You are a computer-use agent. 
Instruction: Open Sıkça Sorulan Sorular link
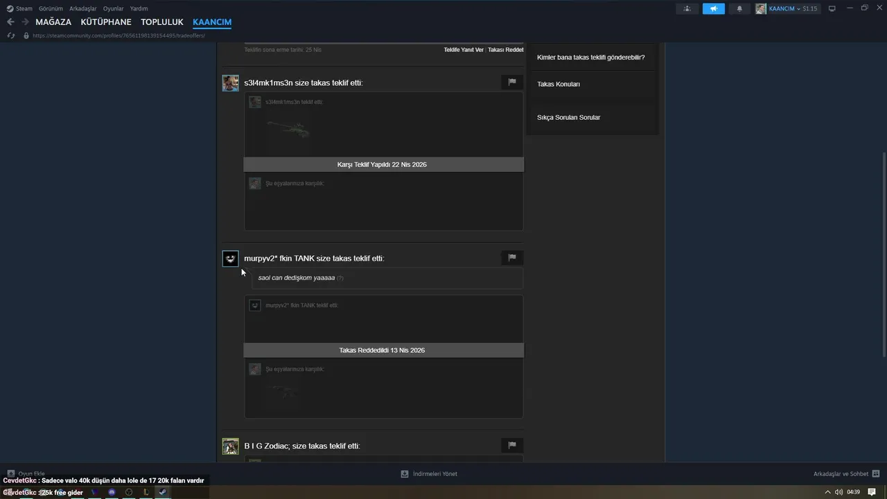[x=568, y=117]
